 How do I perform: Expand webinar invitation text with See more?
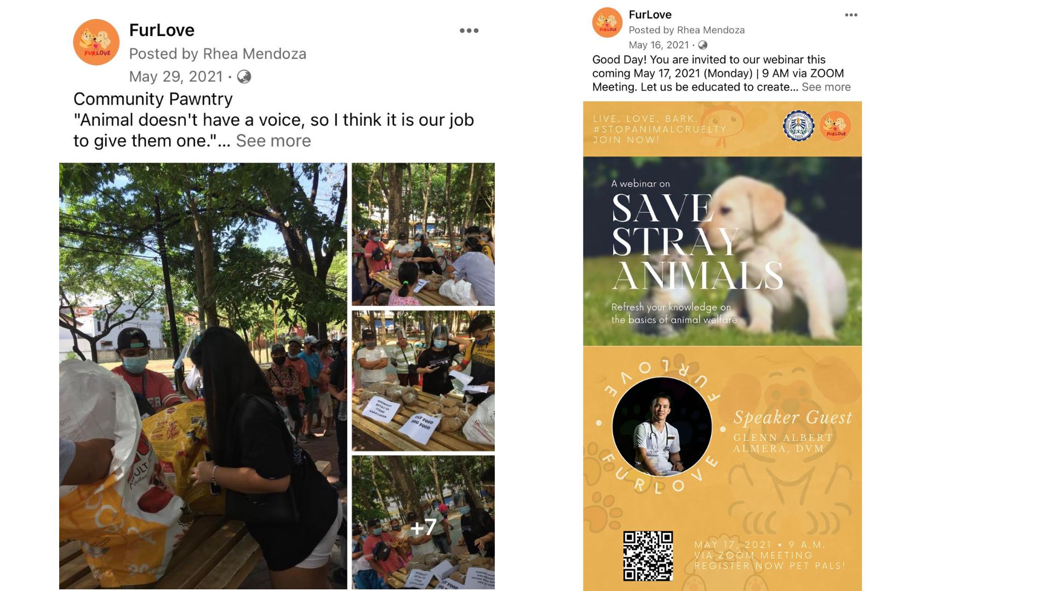826,87
